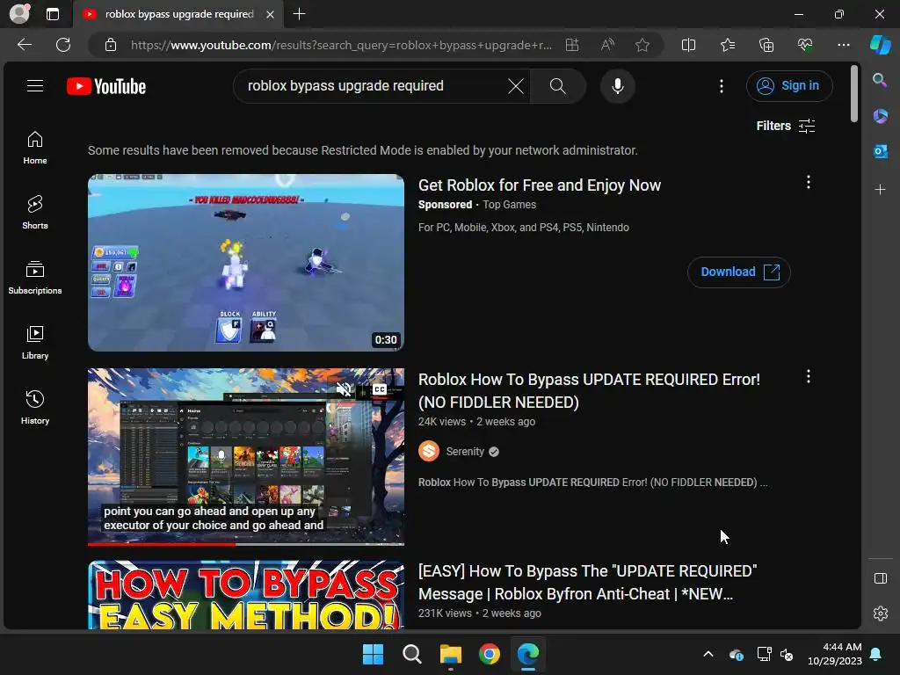Open options for the sponsored Roblox ad

click(x=809, y=183)
